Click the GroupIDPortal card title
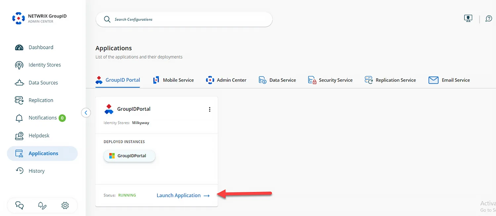The width and height of the screenshot is (496, 216). coord(134,109)
